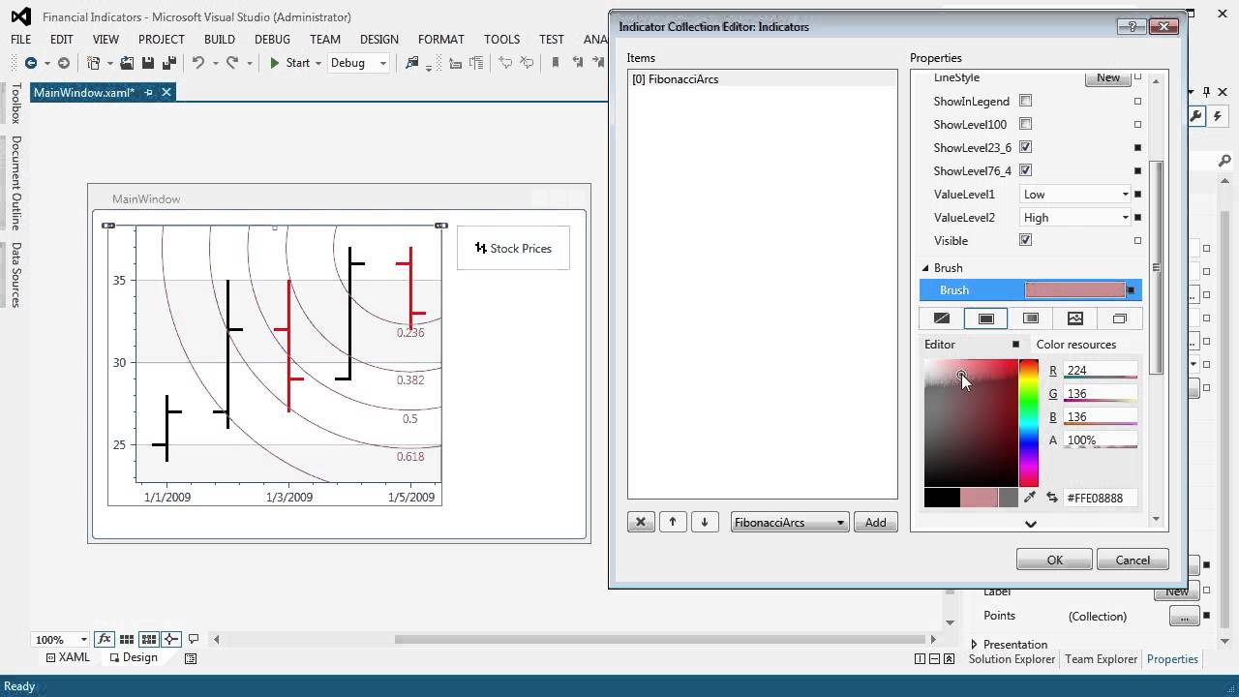Toggle the ShowLevel100 checkbox
This screenshot has width=1239, height=697.
click(x=1026, y=124)
